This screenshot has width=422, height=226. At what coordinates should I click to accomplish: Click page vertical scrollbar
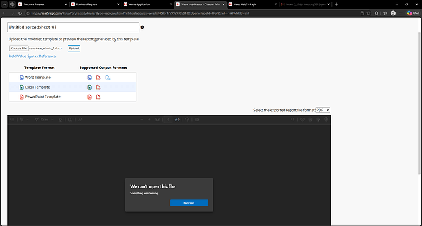420,103
